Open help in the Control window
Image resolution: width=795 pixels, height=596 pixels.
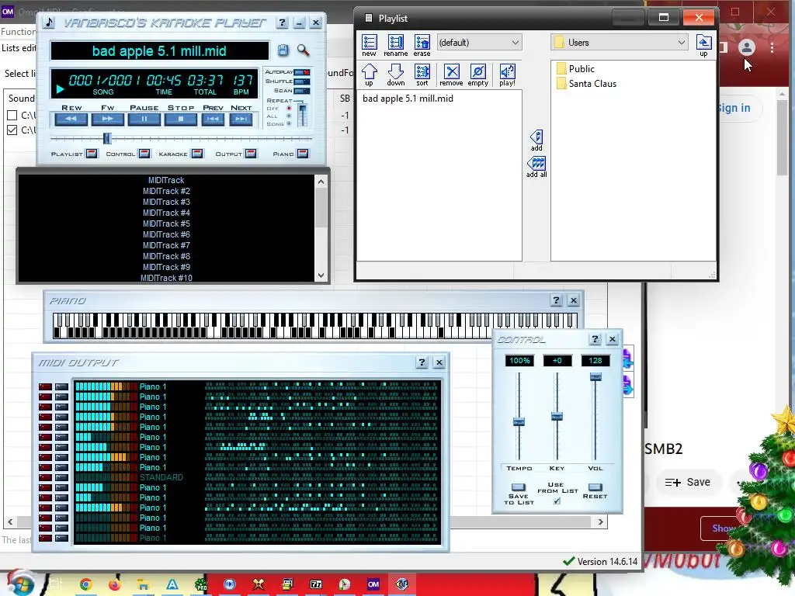[595, 339]
